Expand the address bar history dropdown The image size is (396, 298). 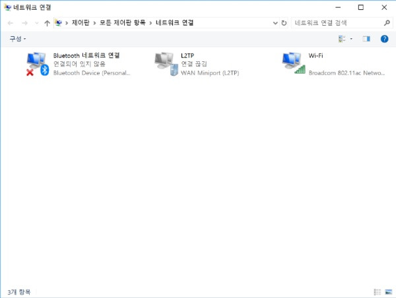click(275, 23)
